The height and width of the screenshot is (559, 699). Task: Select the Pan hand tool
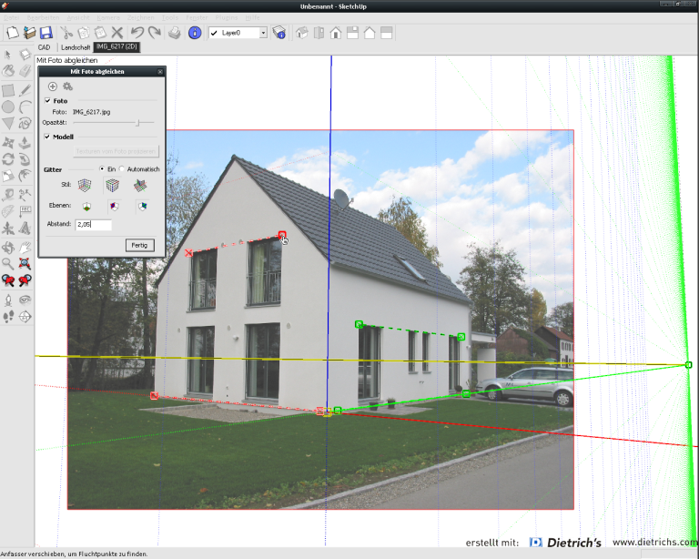[25, 247]
